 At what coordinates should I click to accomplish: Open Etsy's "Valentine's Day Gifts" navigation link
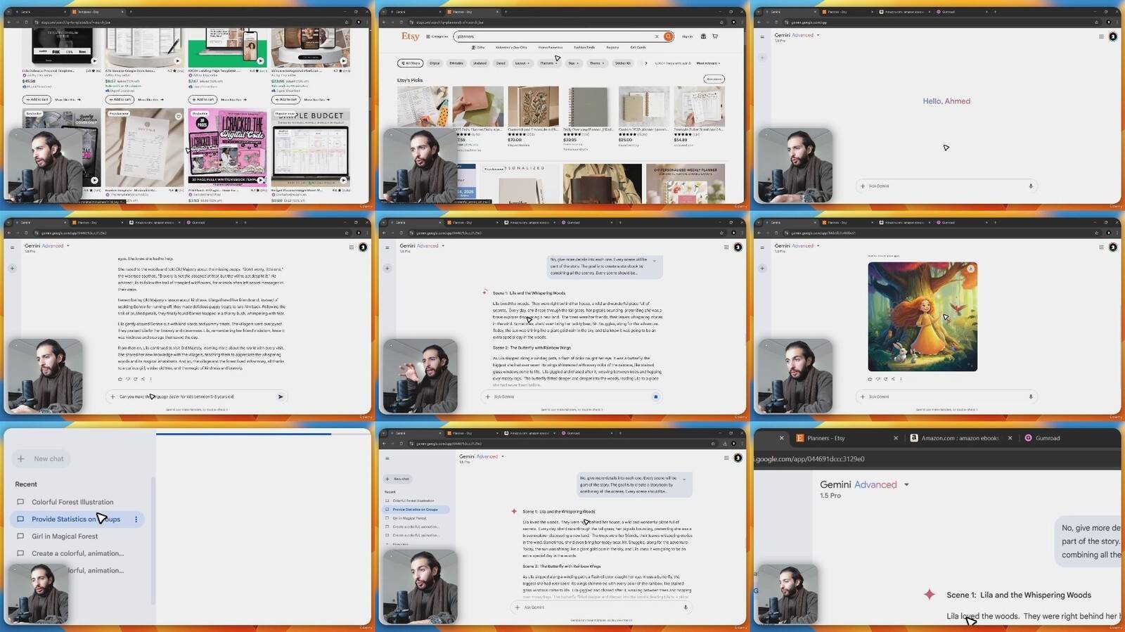click(511, 48)
